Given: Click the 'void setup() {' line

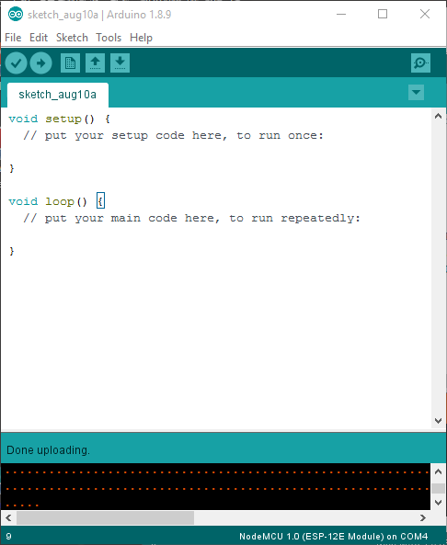Looking at the screenshot, I should pyautogui.click(x=60, y=119).
